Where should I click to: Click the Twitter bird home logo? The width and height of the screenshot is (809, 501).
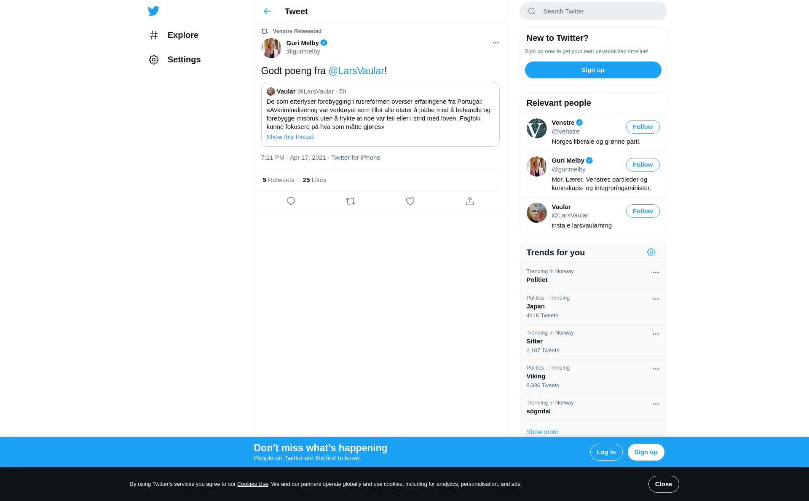[153, 11]
